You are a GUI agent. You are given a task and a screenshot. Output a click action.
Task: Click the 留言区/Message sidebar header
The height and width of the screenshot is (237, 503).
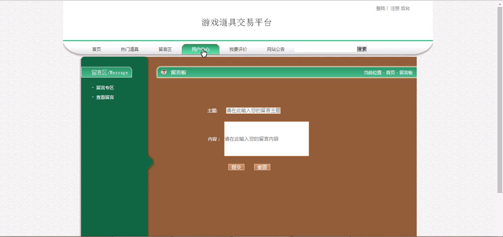click(x=107, y=72)
